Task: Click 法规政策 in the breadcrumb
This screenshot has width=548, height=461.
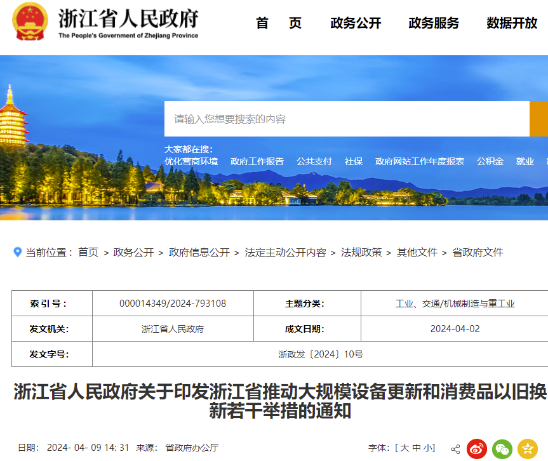Action: pos(361,252)
